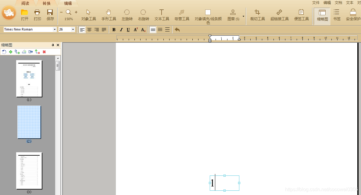The height and width of the screenshot is (195, 361).
Task: Click thumbnail panel scrollbar up arrow
Action: [x=58, y=58]
